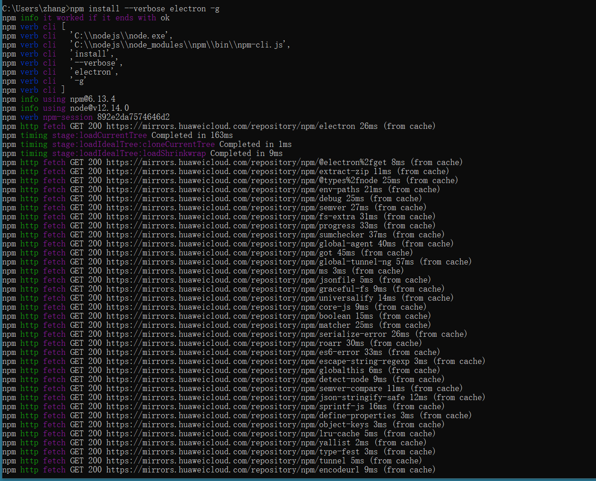
Task: Click the encodeurl fetch URL
Action: point(233,470)
